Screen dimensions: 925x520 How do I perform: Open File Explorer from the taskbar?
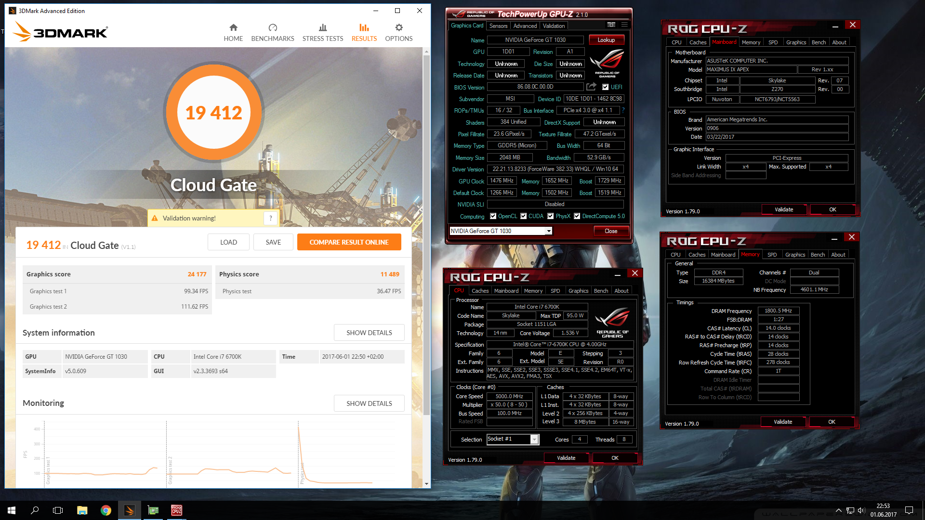[82, 510]
